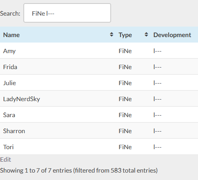Click the Type column sort arrows icon
Screen dimensions: 198x180
pos(146,35)
